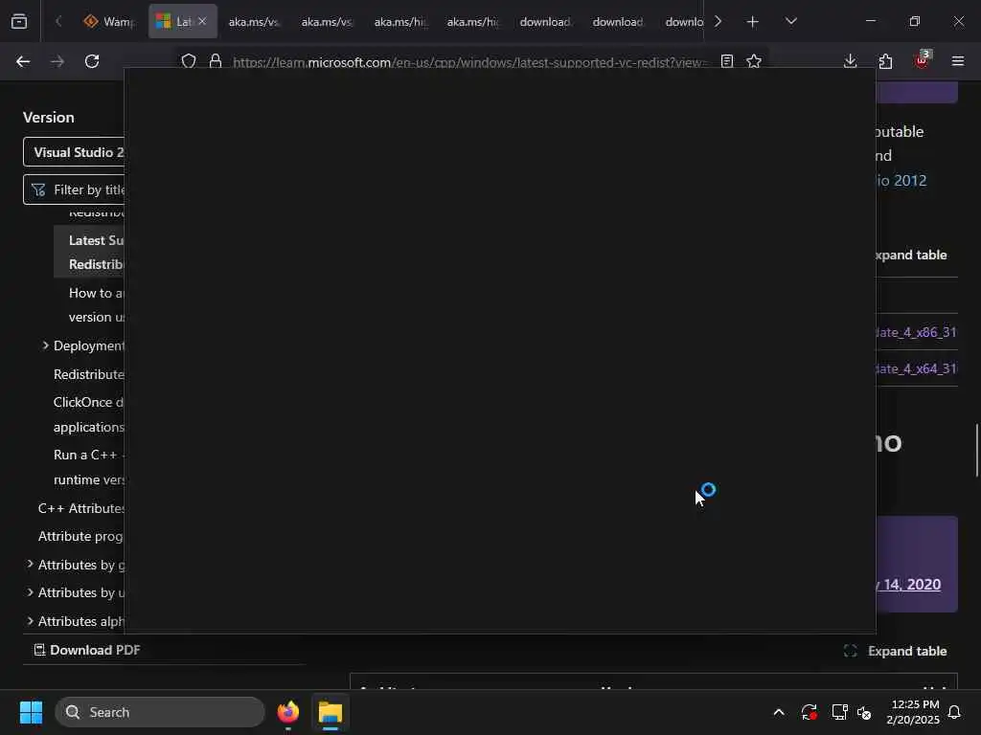981x735 pixels.
Task: Open a new tab with the plus button
Action: coord(753,21)
